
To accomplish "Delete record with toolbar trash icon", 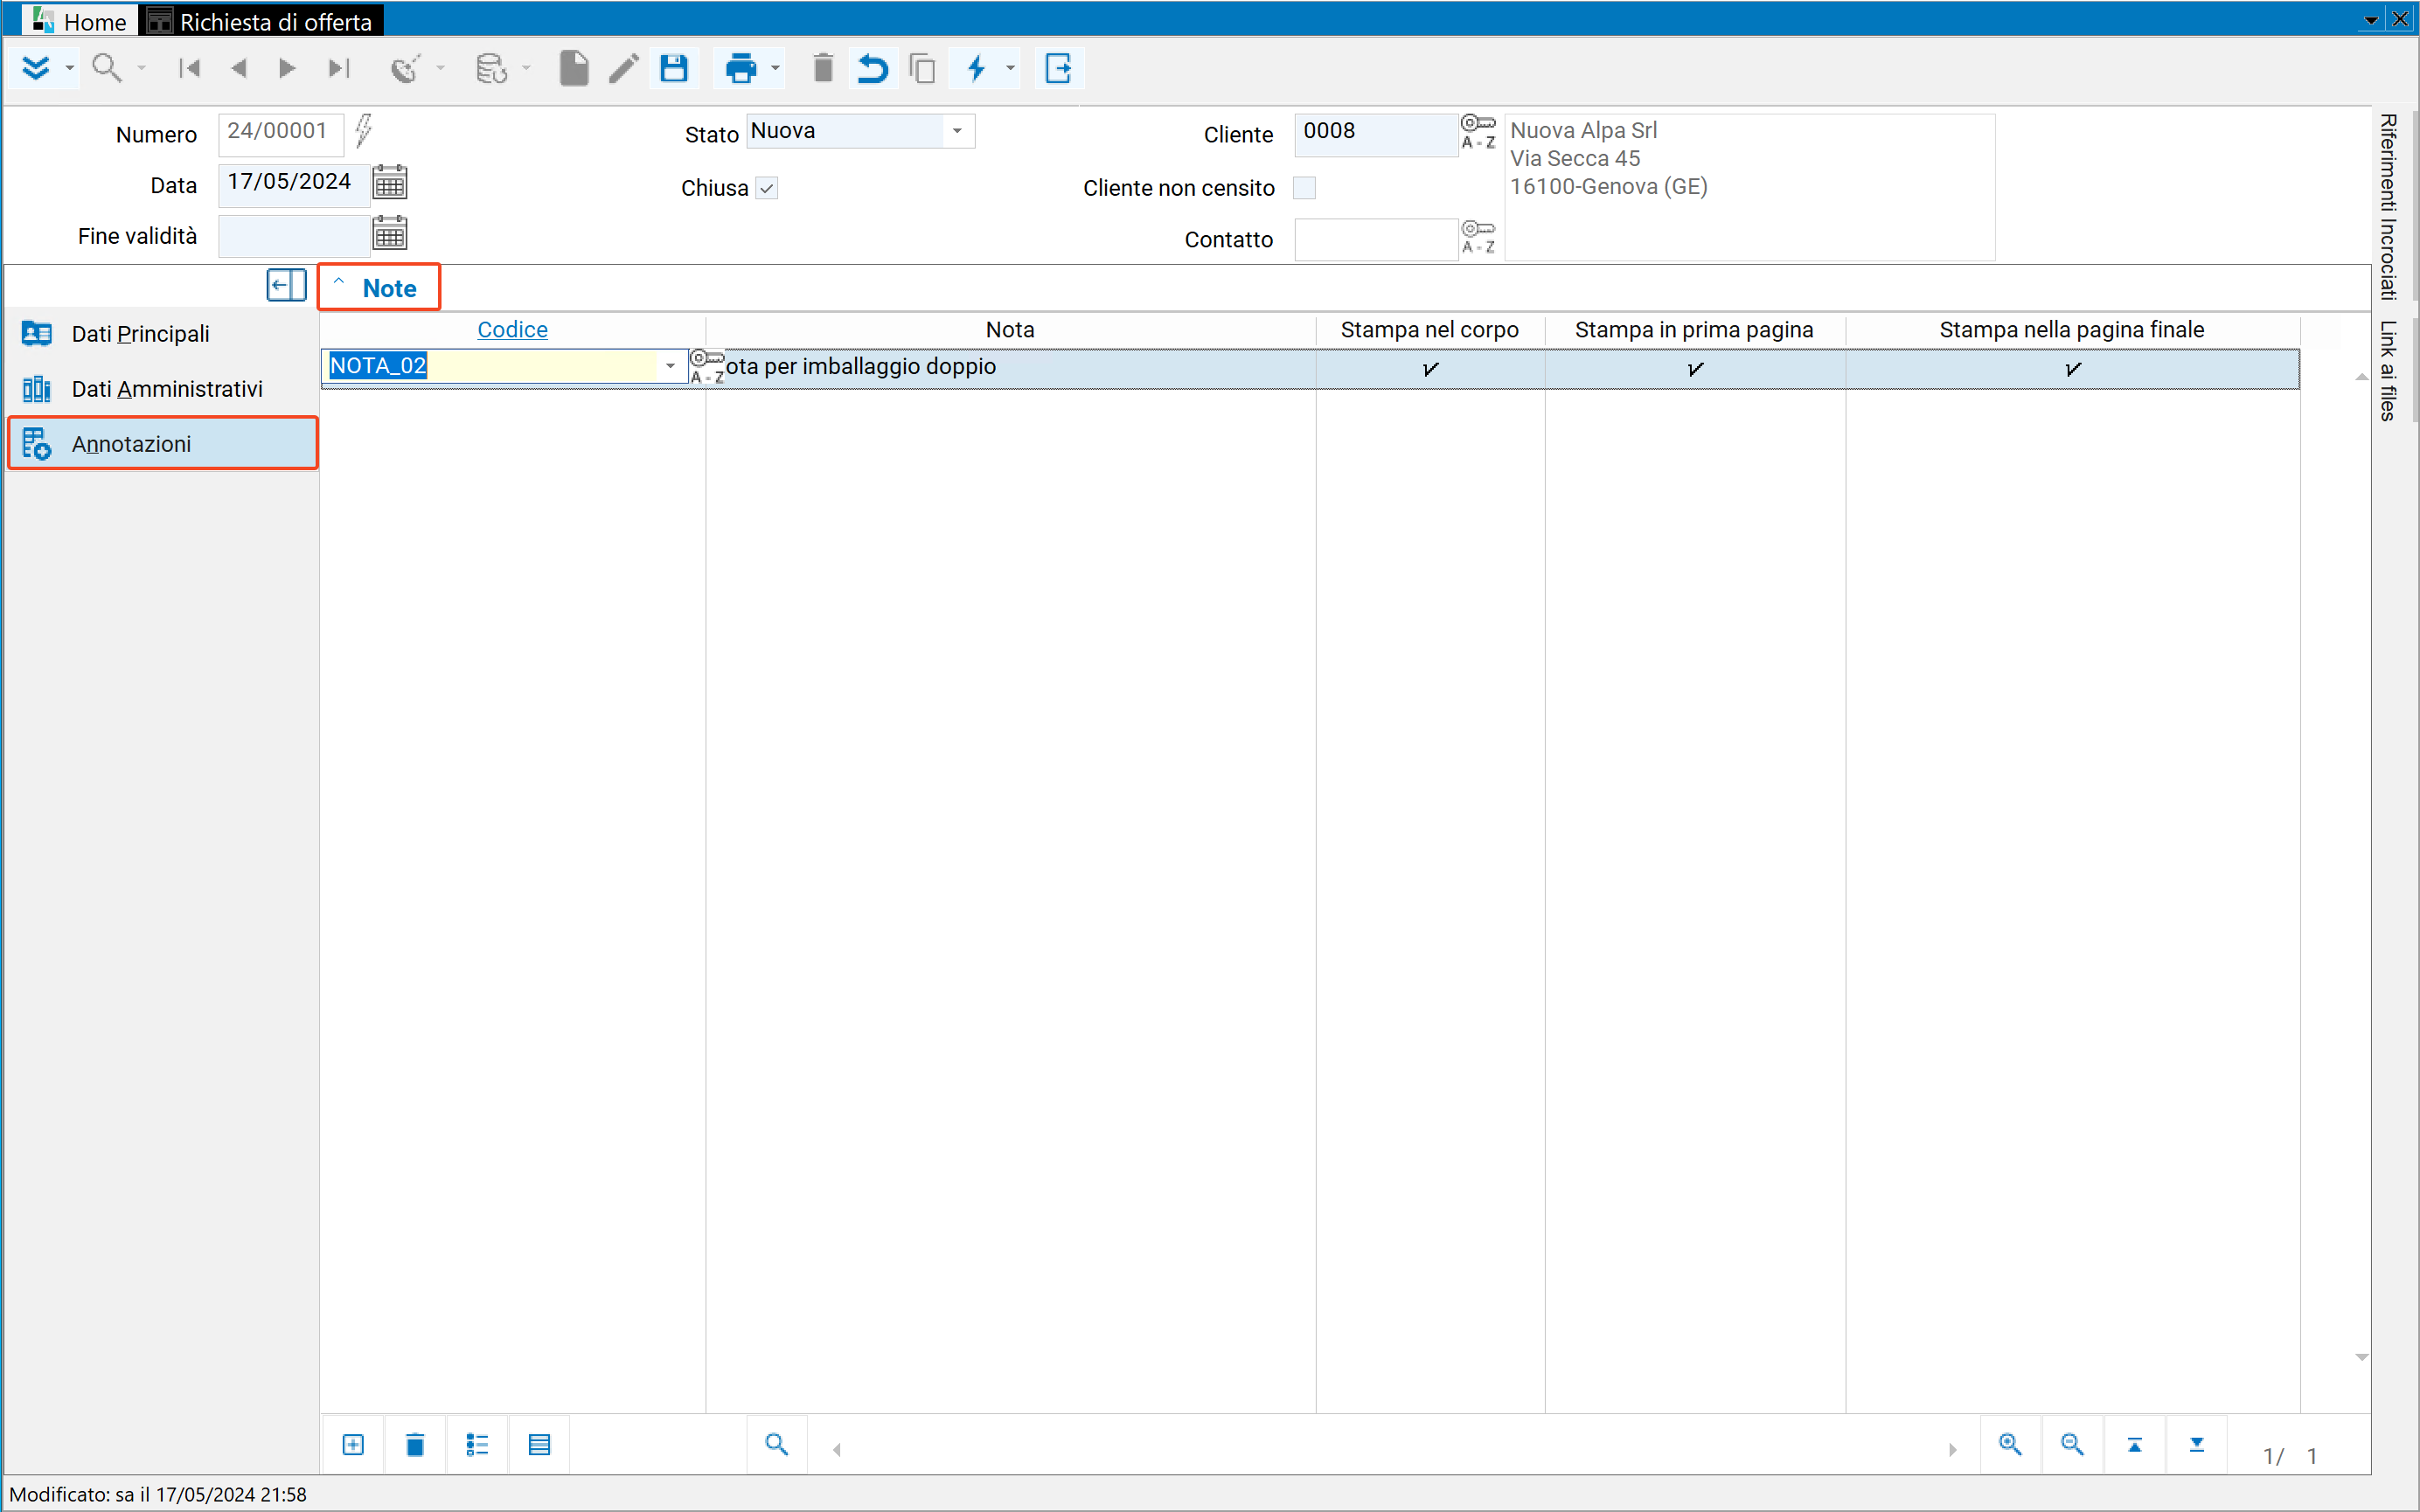I will click(823, 68).
